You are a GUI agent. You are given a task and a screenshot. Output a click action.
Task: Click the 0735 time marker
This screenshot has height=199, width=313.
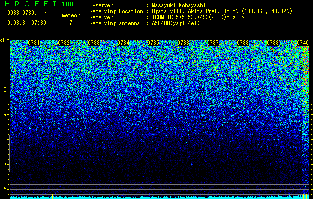[153, 43]
